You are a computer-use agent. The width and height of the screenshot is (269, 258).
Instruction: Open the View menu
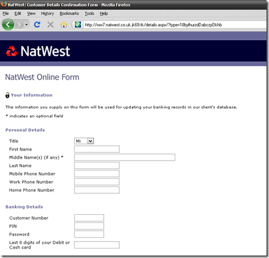31,14
